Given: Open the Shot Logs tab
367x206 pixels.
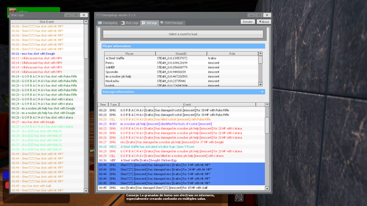Looking at the screenshot, I should (x=130, y=23).
